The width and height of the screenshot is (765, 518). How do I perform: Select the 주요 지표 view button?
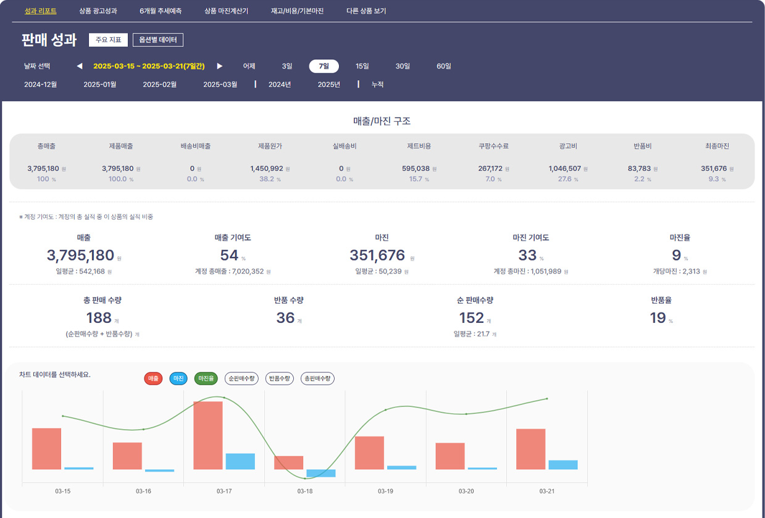coord(108,40)
